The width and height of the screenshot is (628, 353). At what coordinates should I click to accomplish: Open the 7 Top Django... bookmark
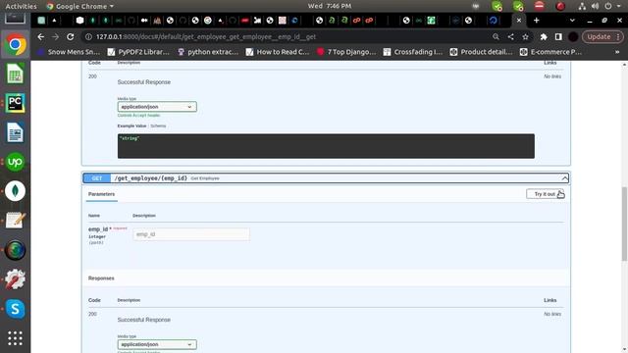(346, 52)
